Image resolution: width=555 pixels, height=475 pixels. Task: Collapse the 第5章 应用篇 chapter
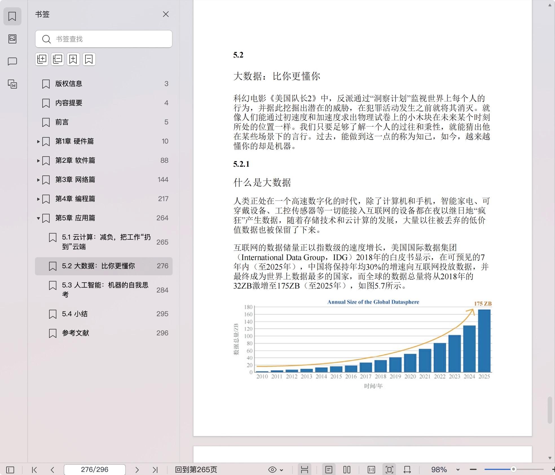click(x=38, y=218)
